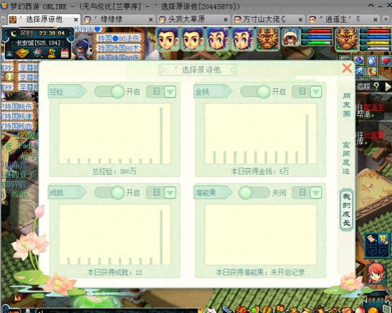The height and width of the screenshot is (313, 392).
Task: Follow the red 仓库管 link
Action: coord(374,135)
